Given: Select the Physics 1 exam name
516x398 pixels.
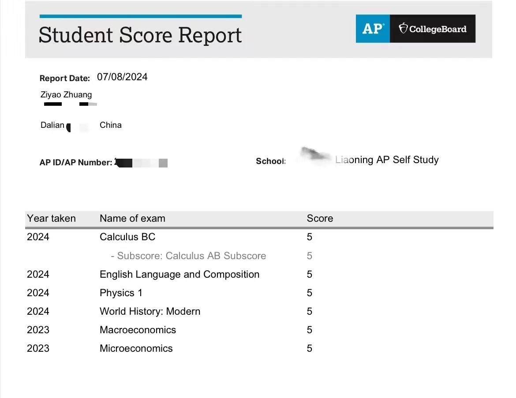Looking at the screenshot, I should [121, 293].
